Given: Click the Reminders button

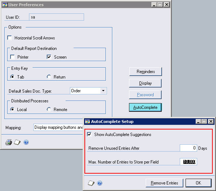Looking at the screenshot, I should 145,72.
